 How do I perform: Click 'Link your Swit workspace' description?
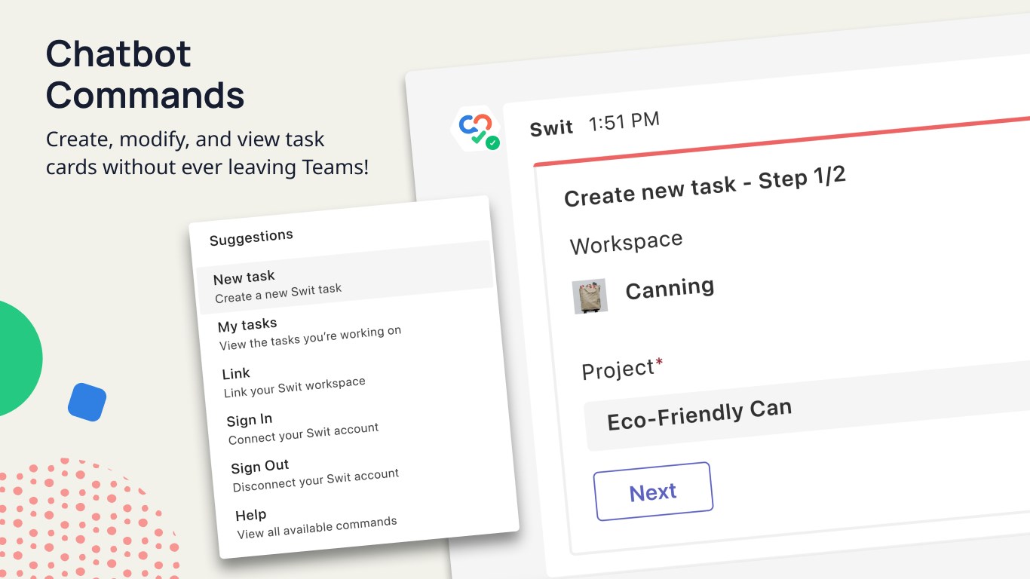click(294, 387)
